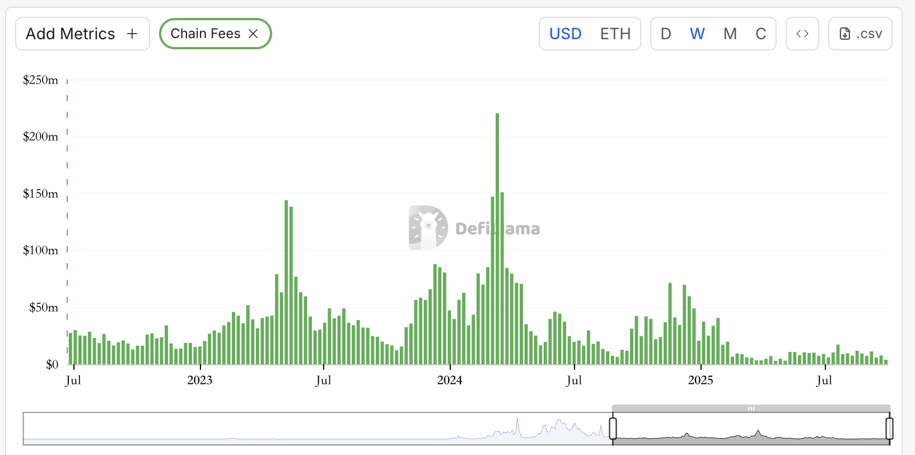Select monthly (M) interval

tap(730, 34)
